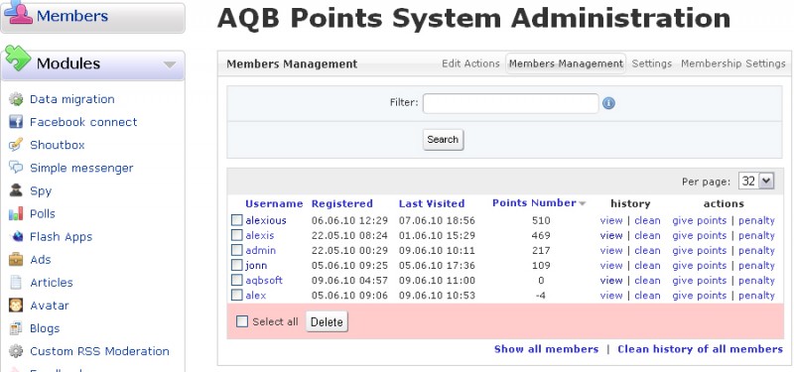Click the green Modules puzzle icon

18,58
